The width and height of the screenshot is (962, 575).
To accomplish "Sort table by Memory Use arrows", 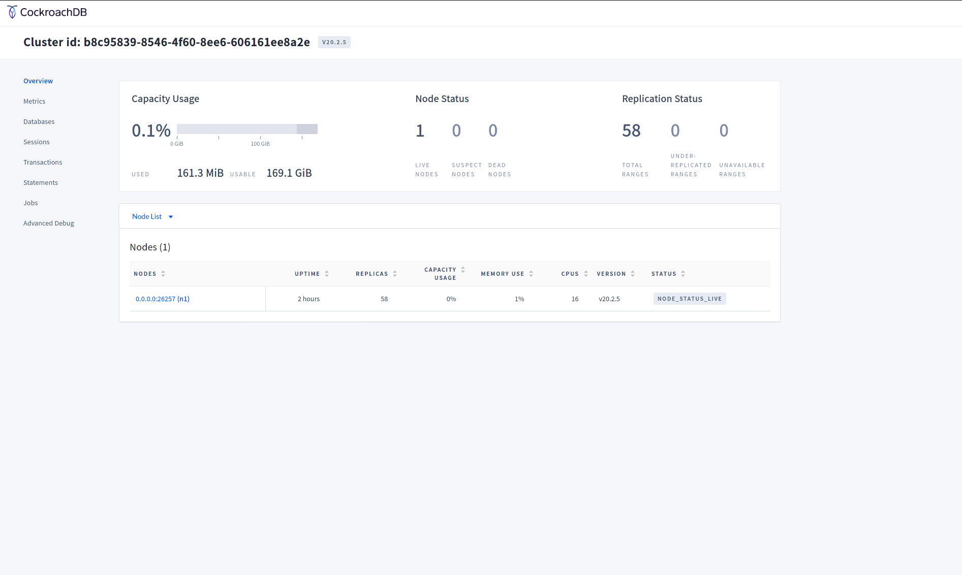I will (x=531, y=274).
